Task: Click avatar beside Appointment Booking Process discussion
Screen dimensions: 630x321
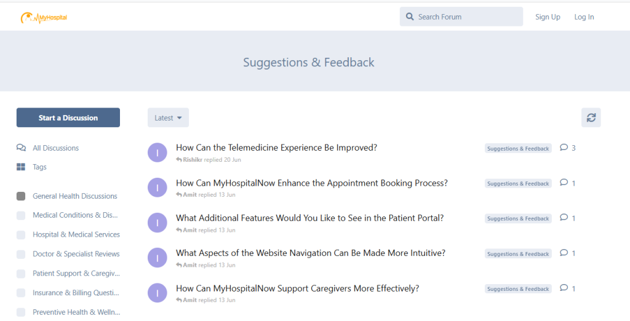Action: 157,188
